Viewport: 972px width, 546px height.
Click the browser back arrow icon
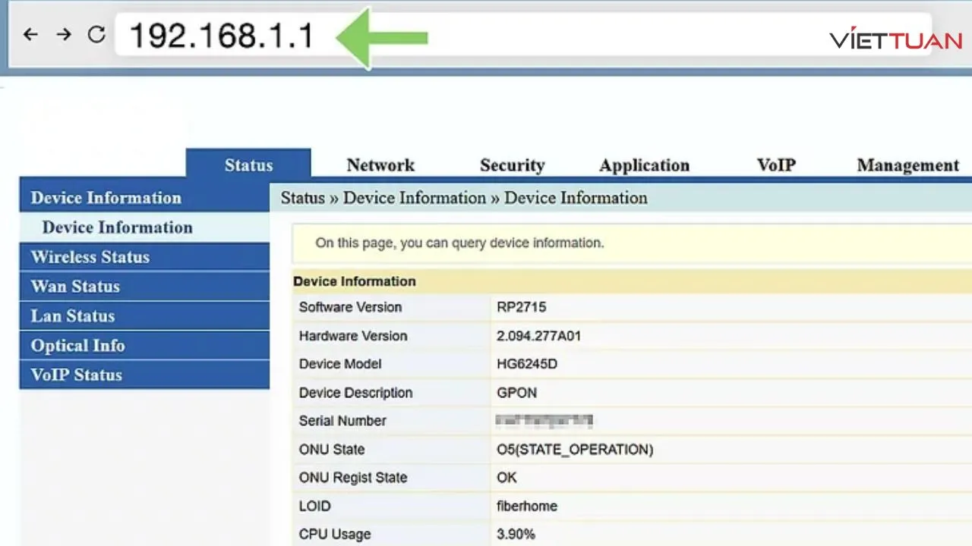click(x=30, y=35)
